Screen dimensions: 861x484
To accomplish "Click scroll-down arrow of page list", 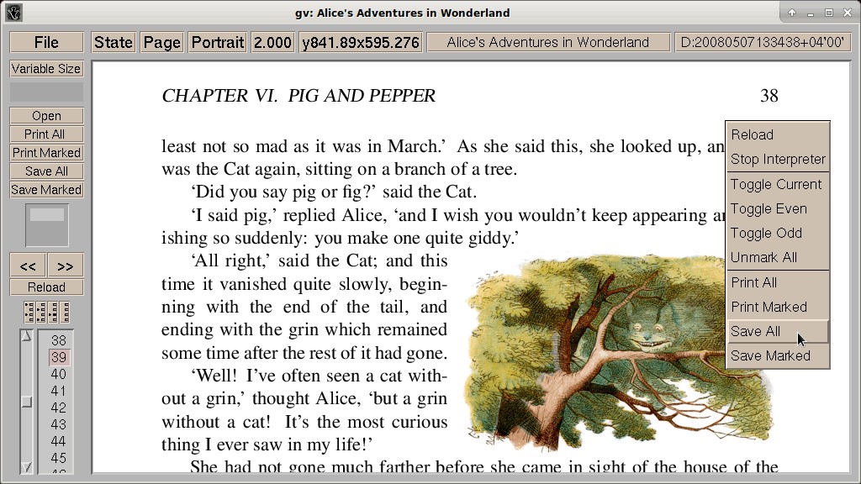I will [26, 467].
